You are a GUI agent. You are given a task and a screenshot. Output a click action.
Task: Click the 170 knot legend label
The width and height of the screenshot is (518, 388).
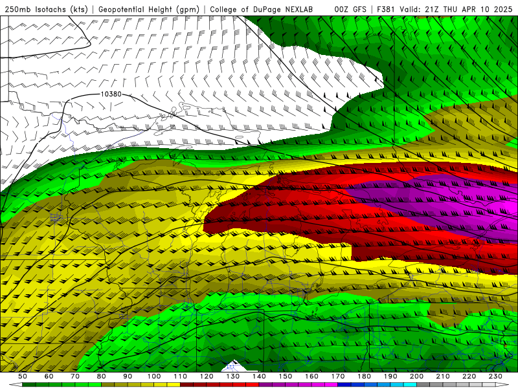(337, 376)
